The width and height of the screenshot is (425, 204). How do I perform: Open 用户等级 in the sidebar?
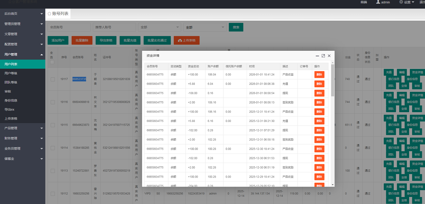[x=11, y=73]
